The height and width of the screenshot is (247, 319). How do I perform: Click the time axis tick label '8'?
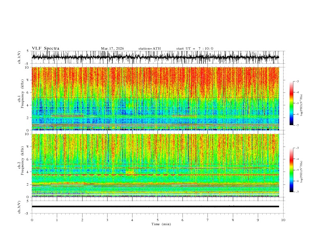(233, 220)
